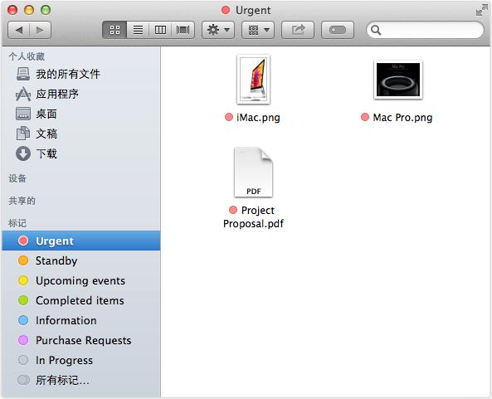
Task: Open 我的所有文件 in the sidebar
Action: (81, 74)
